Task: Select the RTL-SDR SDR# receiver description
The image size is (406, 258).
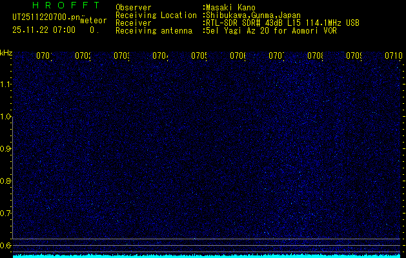Action: [283, 23]
